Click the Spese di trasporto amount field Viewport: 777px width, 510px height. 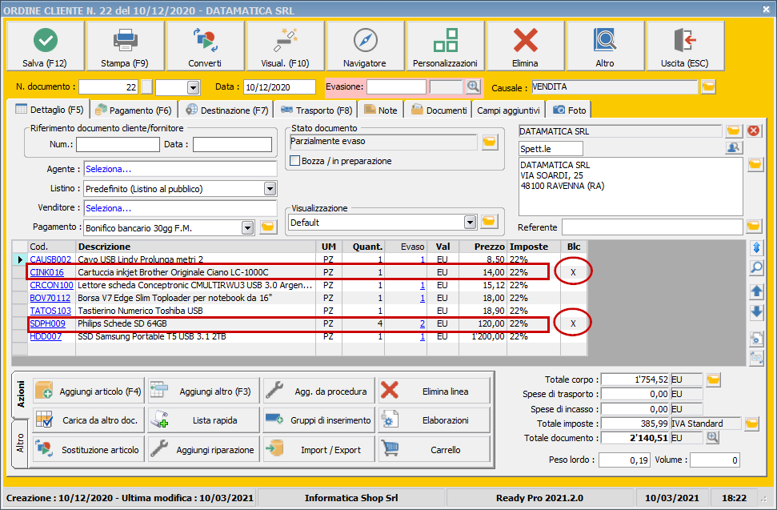pyautogui.click(x=635, y=394)
